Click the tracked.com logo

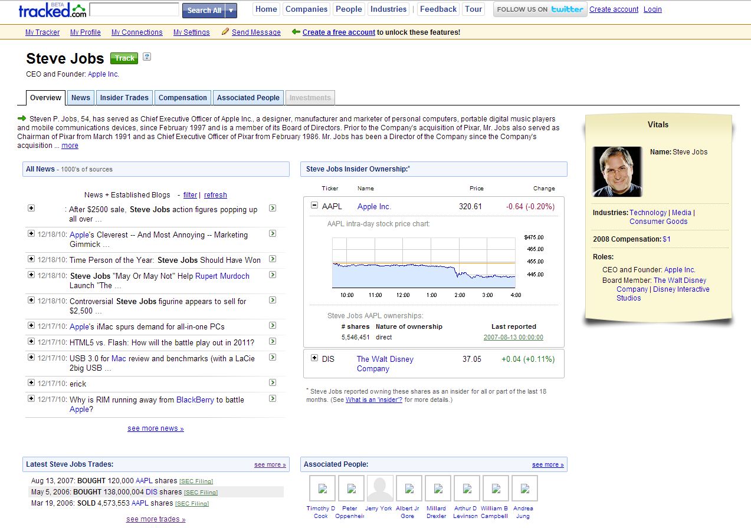coord(52,9)
